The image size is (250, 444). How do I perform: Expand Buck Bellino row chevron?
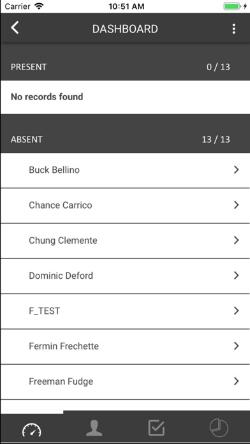point(237,170)
